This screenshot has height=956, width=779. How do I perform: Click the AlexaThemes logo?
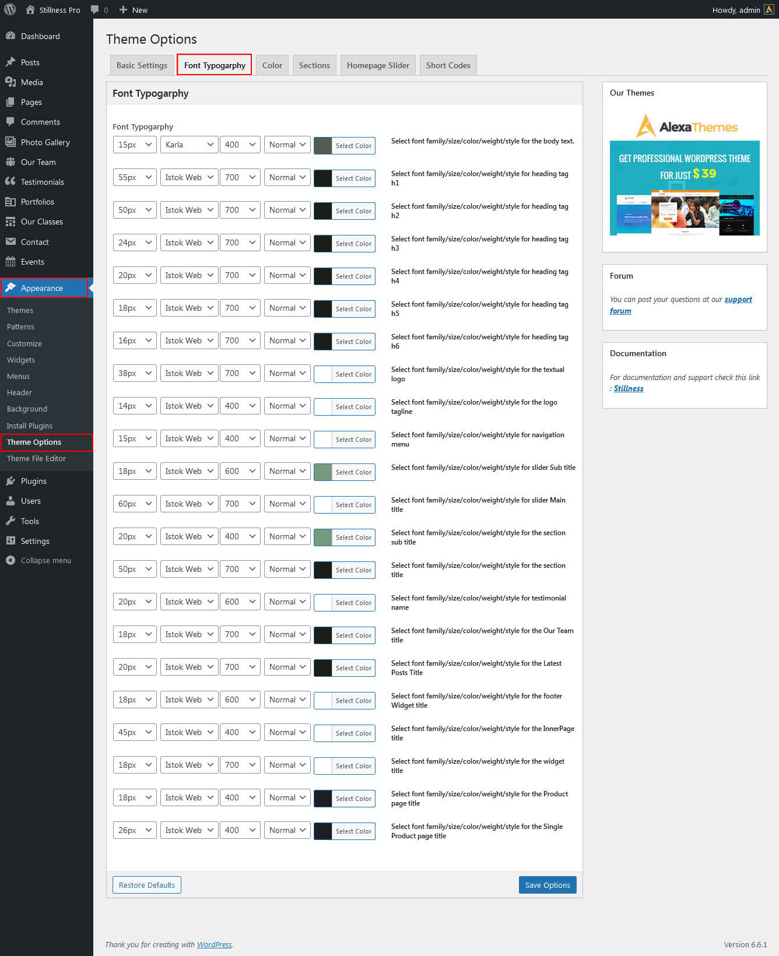point(686,126)
